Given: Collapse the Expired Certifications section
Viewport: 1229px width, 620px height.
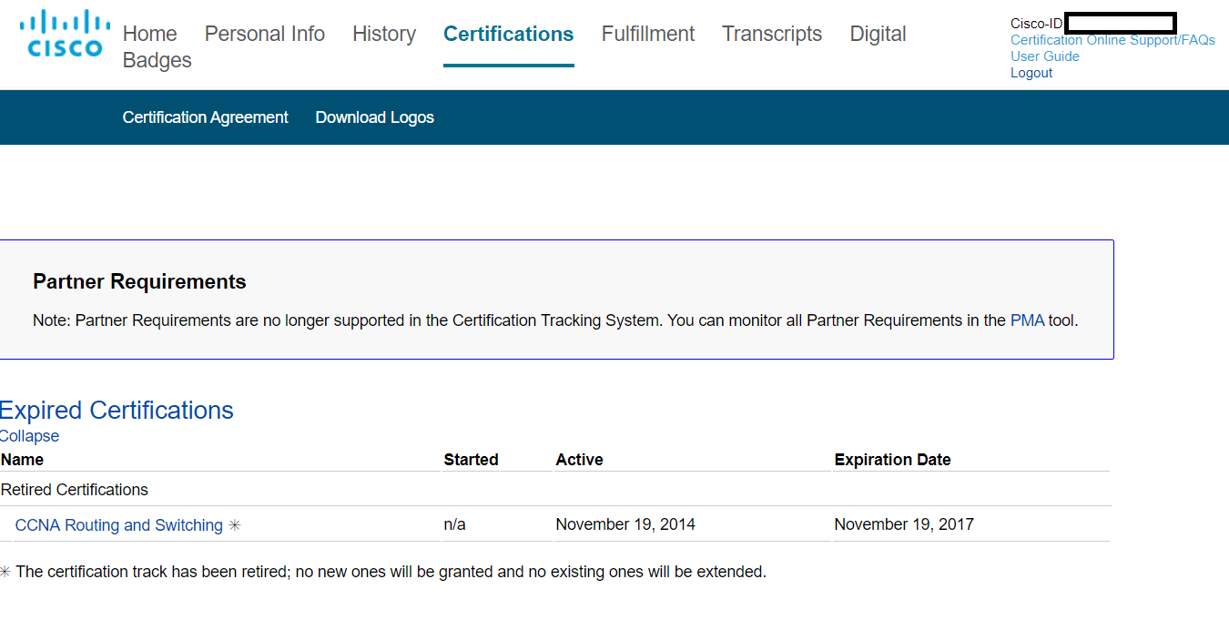Looking at the screenshot, I should click(x=29, y=436).
